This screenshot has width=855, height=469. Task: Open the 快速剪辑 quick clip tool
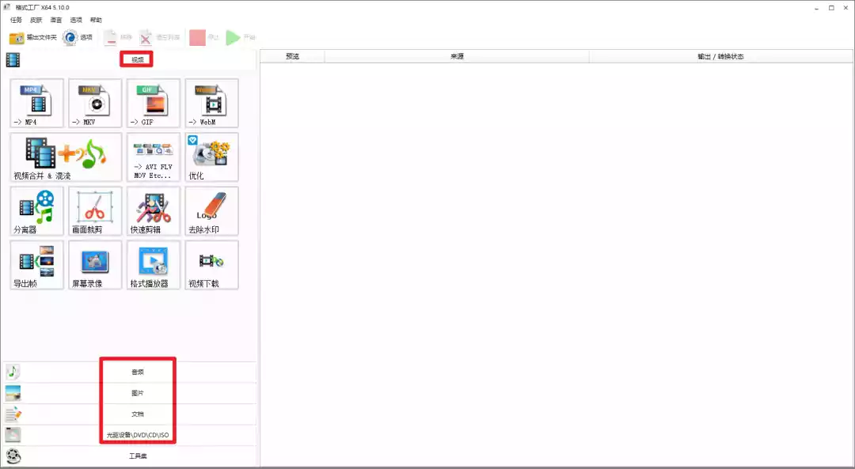point(154,211)
